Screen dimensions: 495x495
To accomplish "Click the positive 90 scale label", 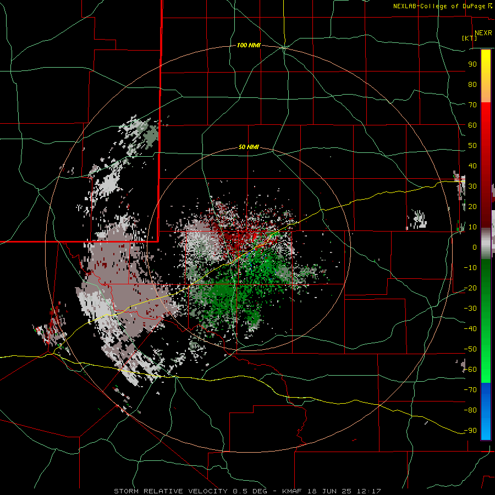I will [472, 64].
